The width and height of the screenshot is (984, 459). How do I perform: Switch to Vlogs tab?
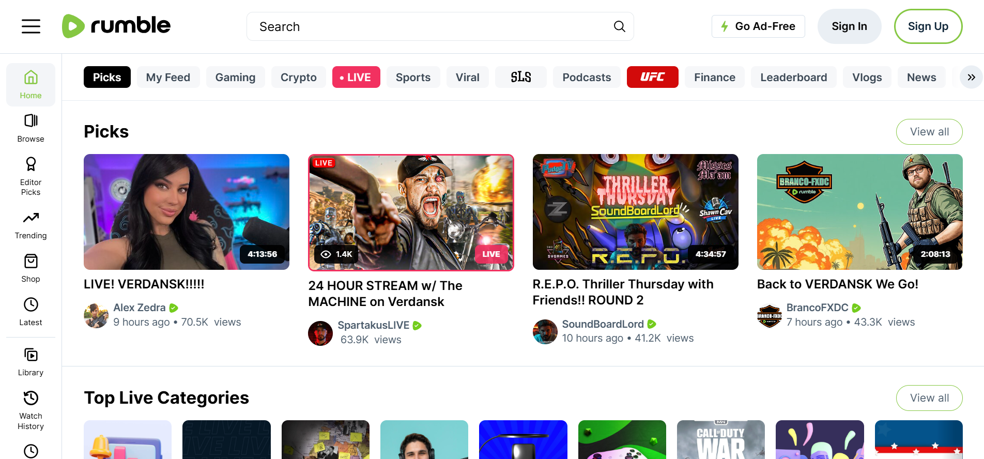tap(867, 77)
